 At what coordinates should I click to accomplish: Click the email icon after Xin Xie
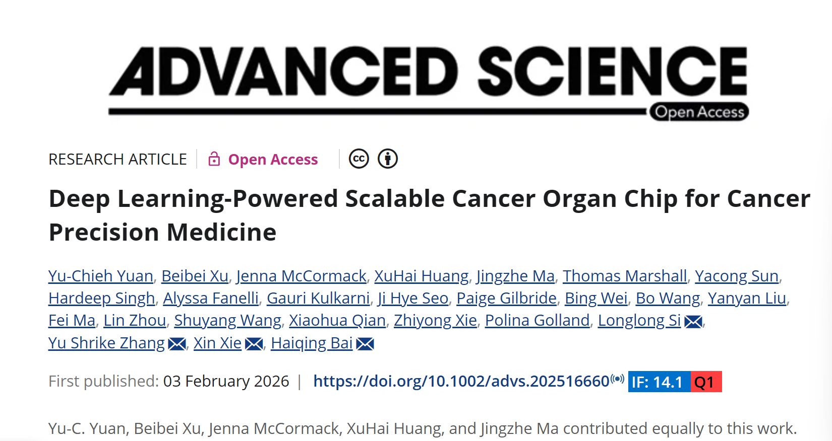coord(254,344)
